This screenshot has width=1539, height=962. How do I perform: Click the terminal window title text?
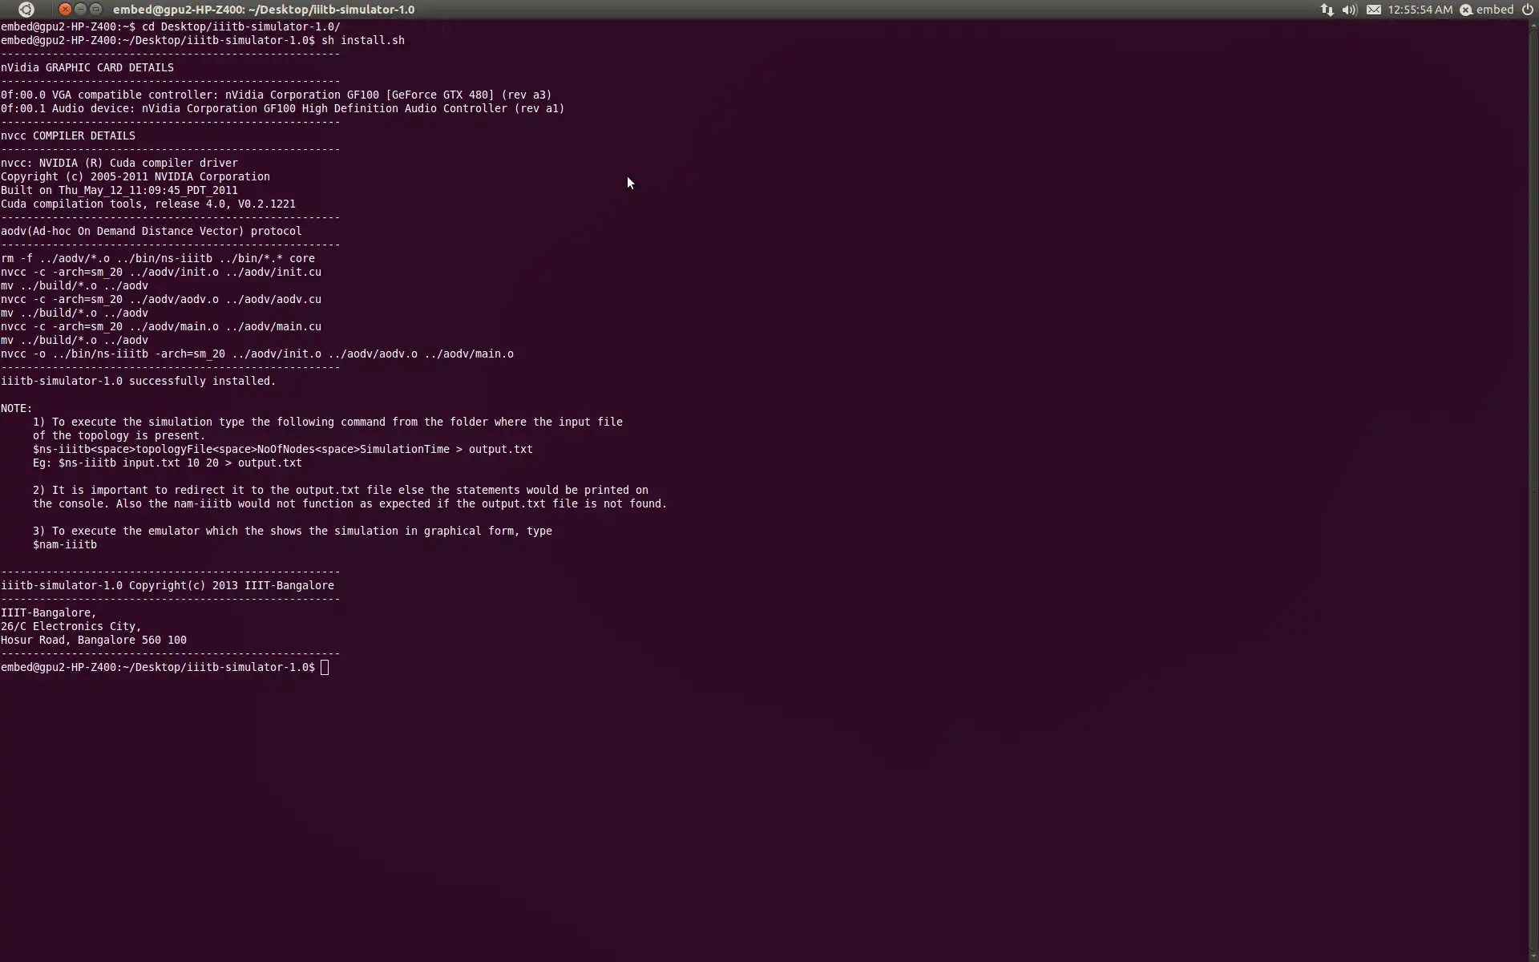point(264,10)
